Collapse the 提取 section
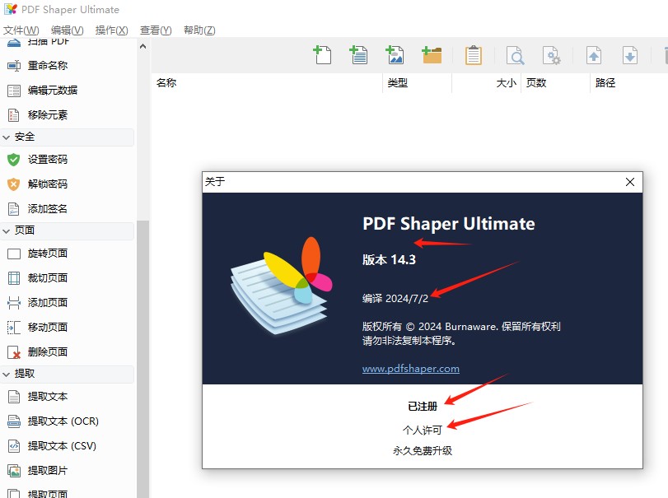The height and width of the screenshot is (498, 668). [7, 374]
